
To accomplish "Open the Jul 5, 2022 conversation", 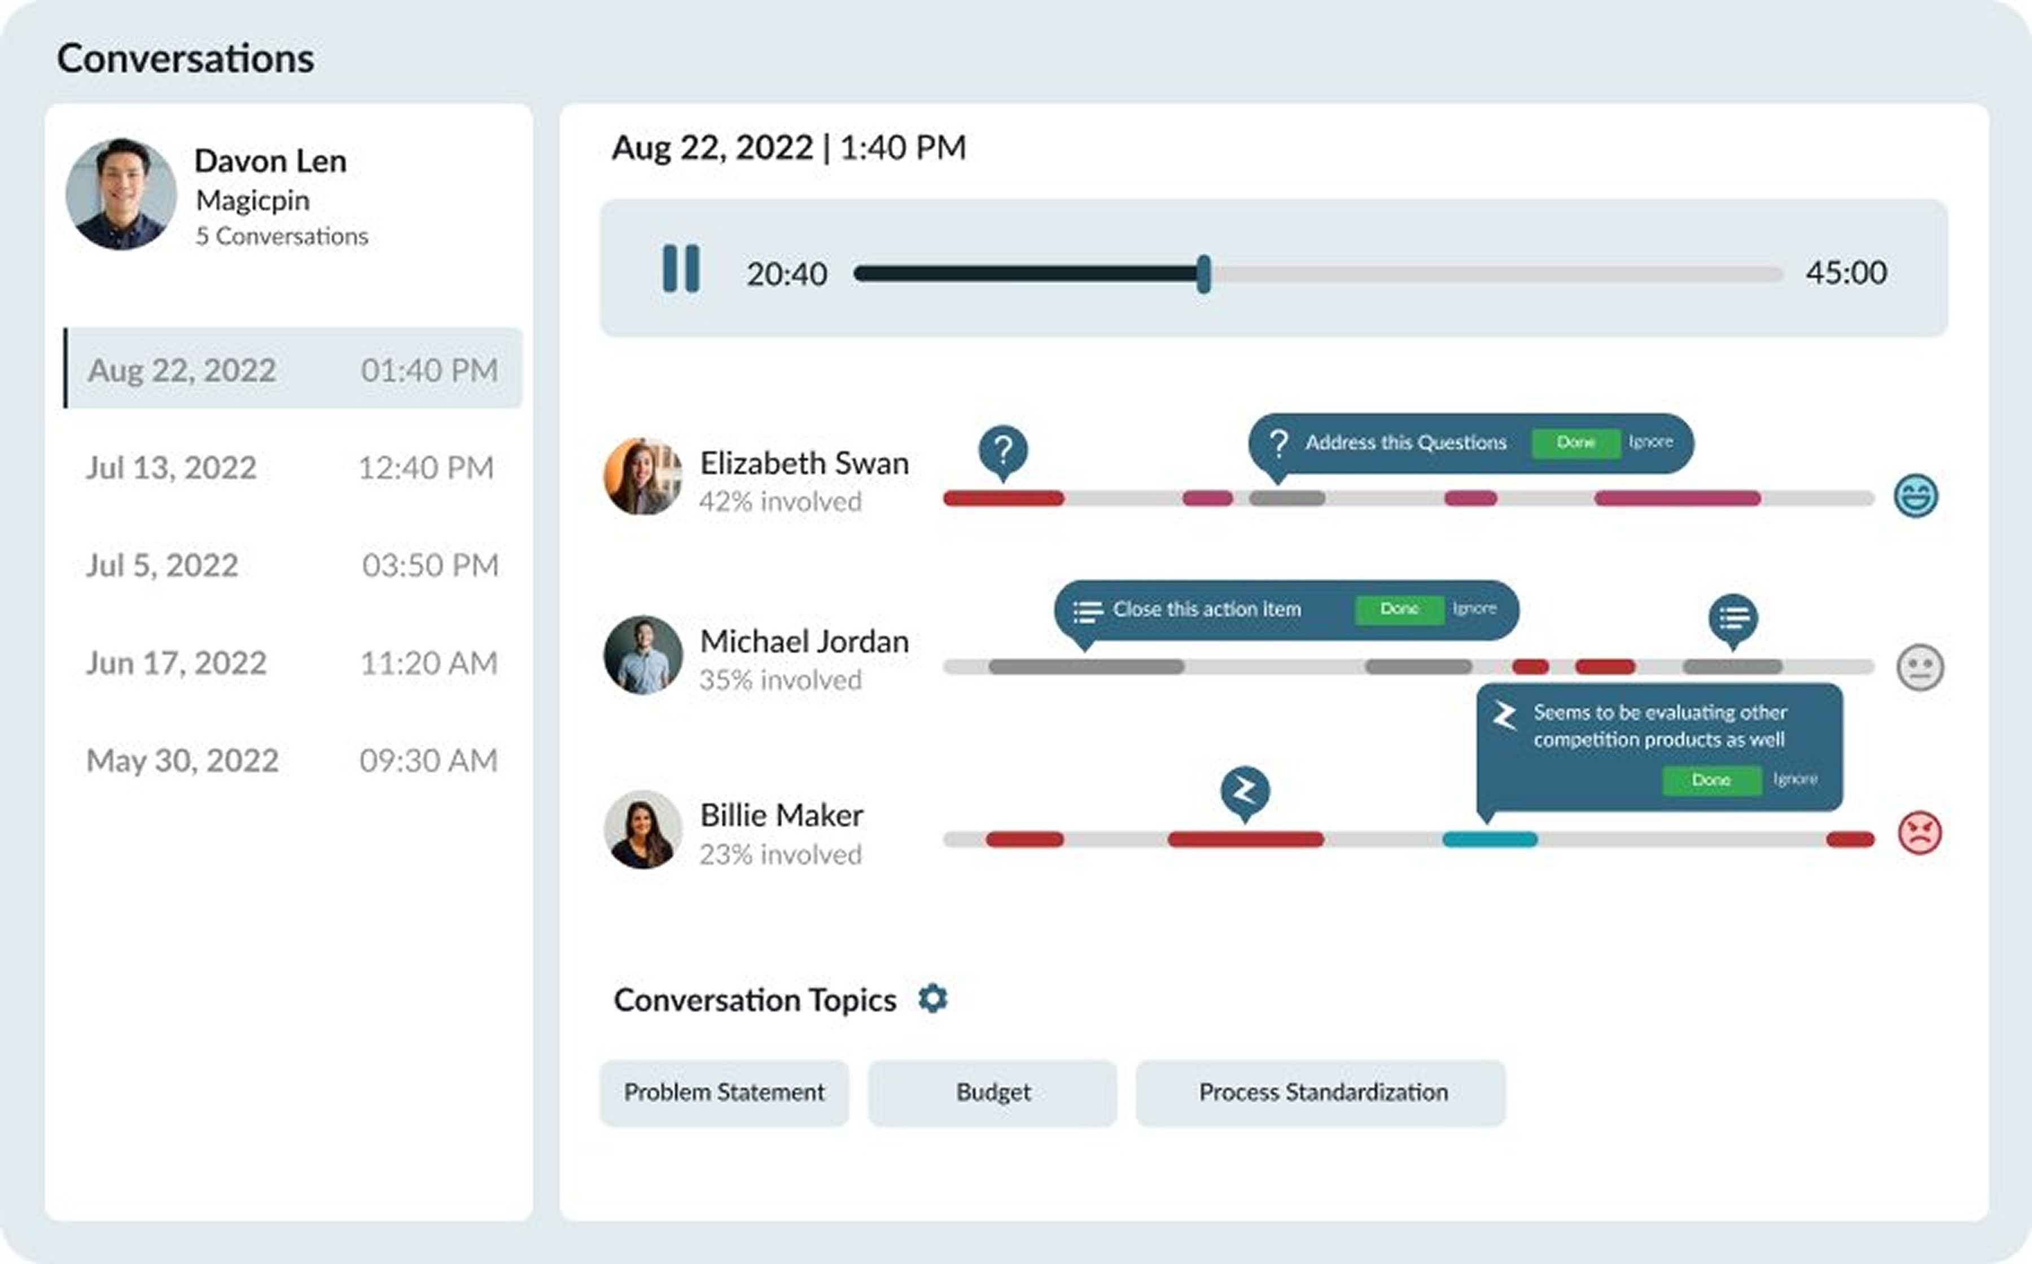I will coord(291,565).
